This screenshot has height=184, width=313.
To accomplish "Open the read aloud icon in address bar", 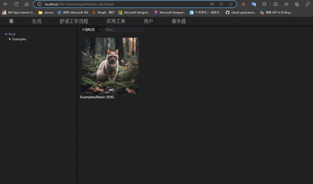I will [221, 4].
